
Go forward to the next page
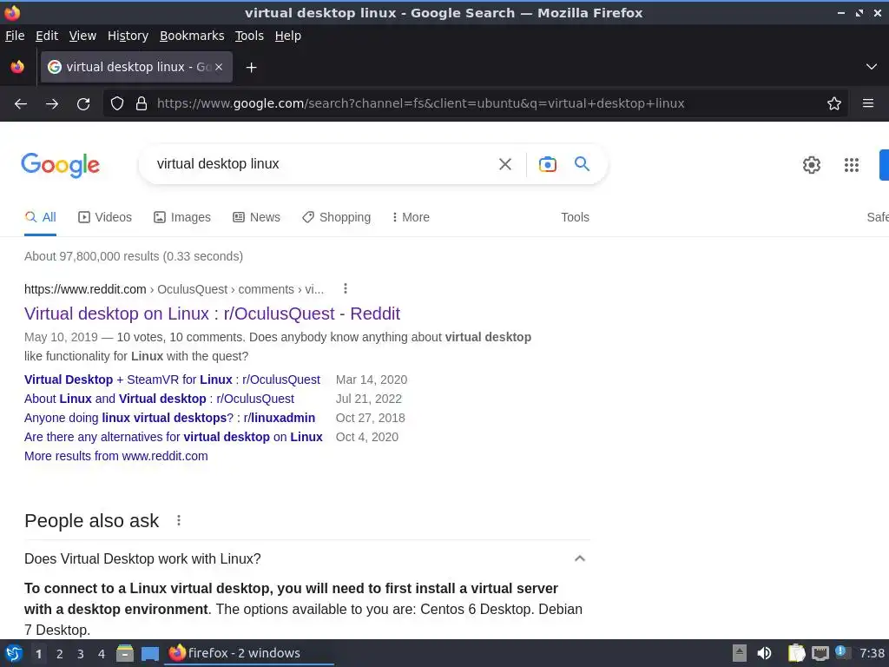[52, 104]
